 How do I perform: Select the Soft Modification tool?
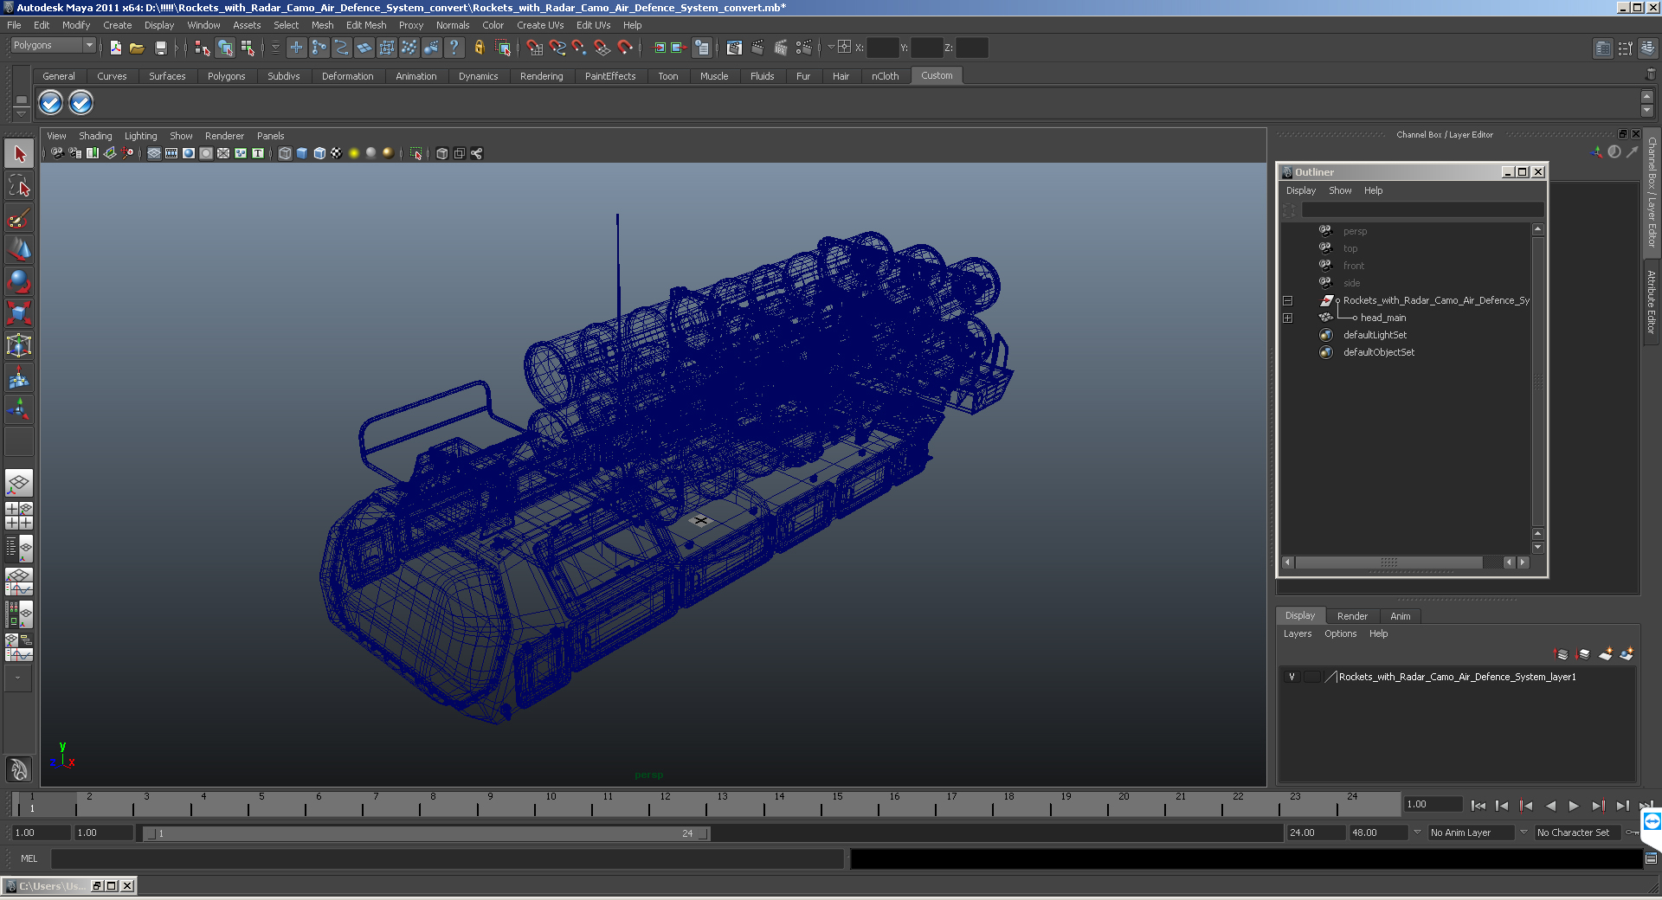(19, 377)
